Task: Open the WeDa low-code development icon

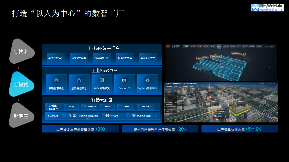Action: 102,80
